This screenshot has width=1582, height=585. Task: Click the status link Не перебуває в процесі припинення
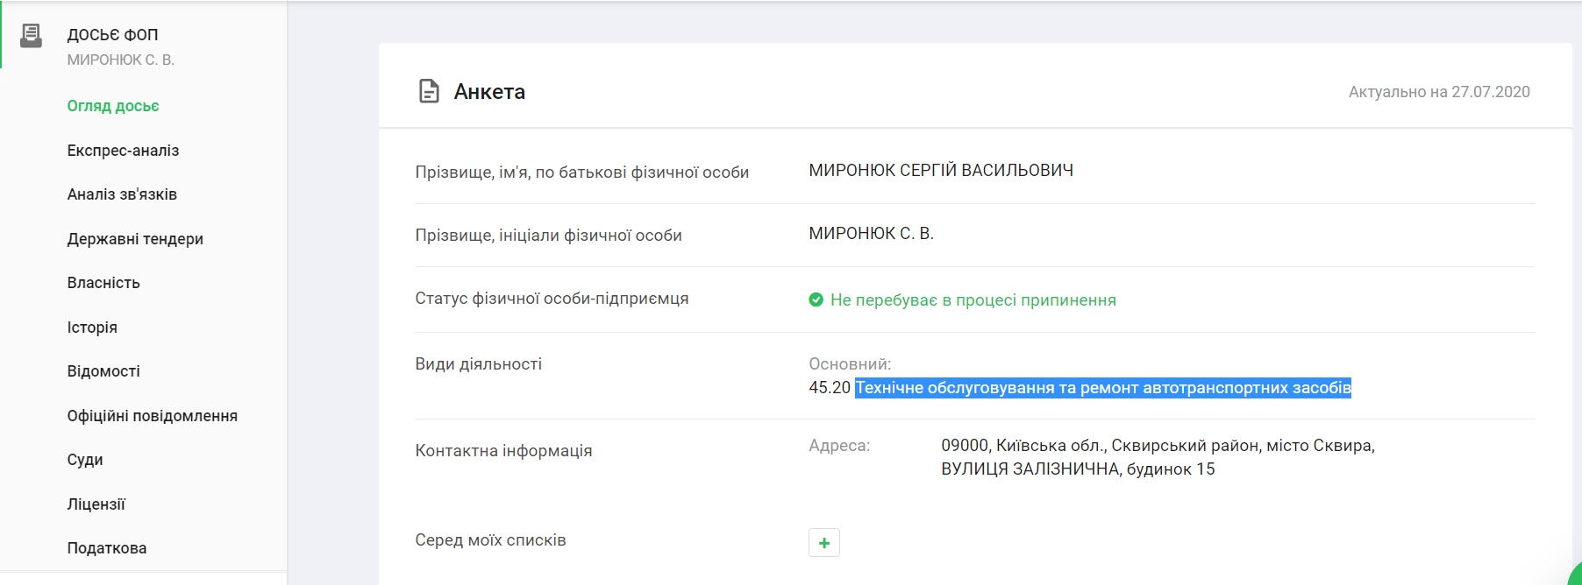point(973,300)
